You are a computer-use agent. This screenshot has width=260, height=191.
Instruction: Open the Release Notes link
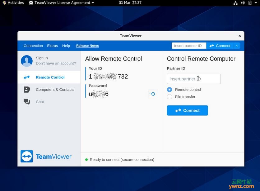[x=87, y=46]
